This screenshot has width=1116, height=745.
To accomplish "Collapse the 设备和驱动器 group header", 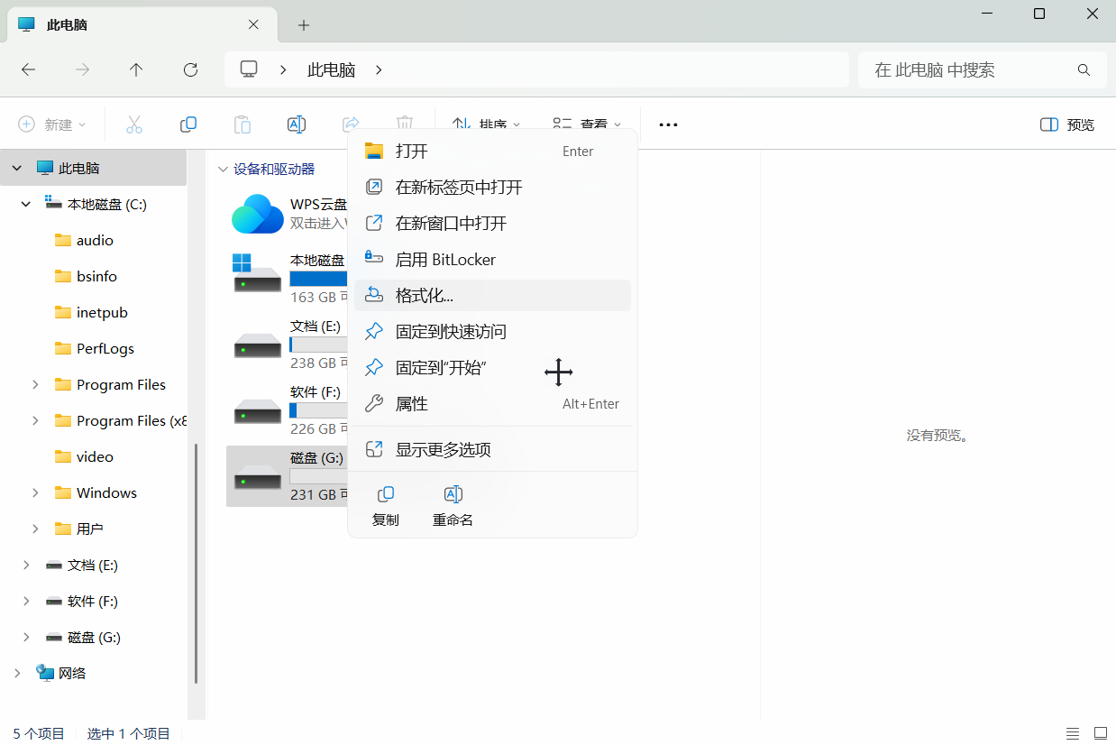I will pyautogui.click(x=223, y=170).
